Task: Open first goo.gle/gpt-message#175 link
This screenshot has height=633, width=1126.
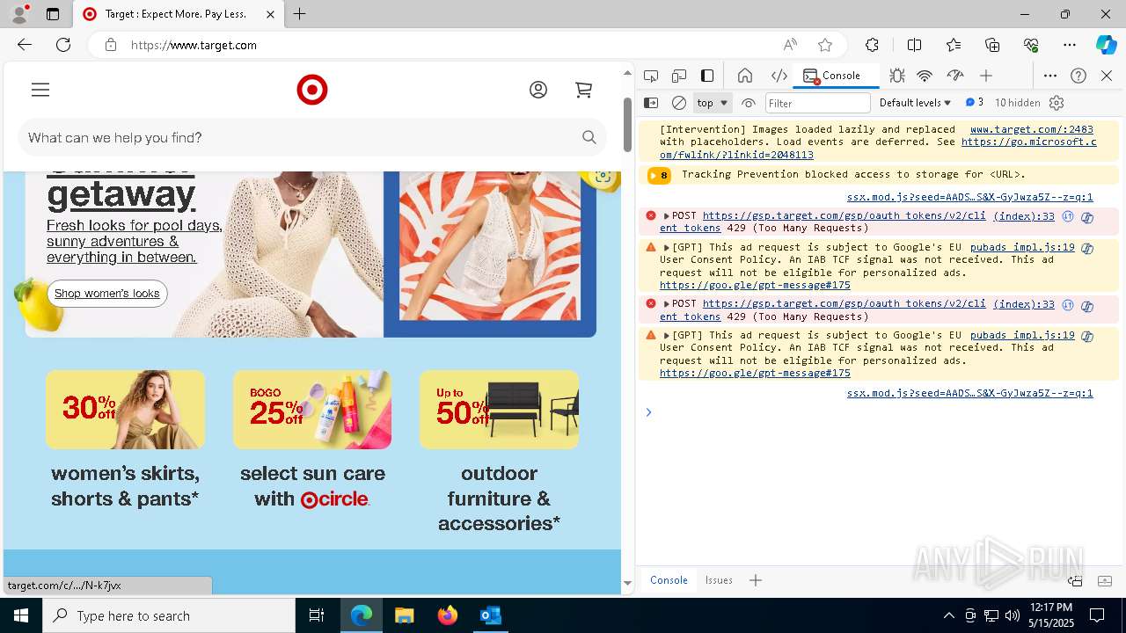Action: click(755, 285)
